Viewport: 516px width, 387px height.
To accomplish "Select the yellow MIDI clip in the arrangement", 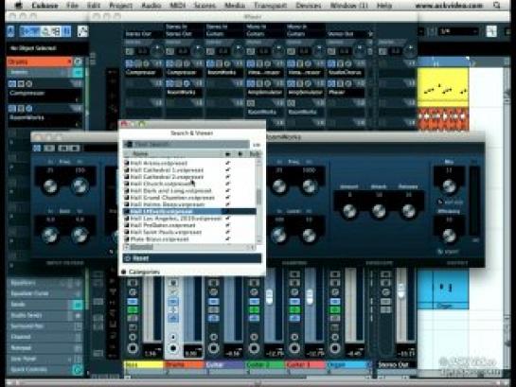I will 443,87.
